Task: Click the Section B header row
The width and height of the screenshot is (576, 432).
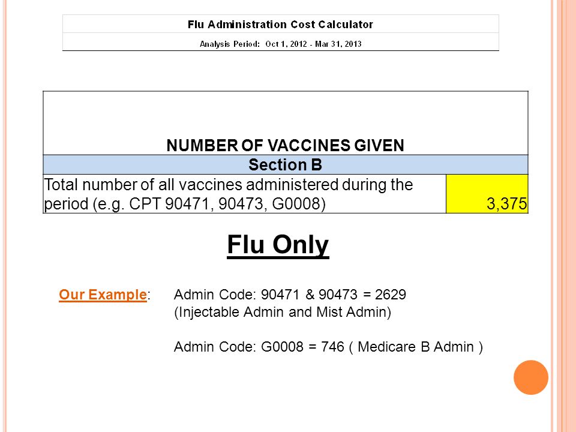Action: tap(286, 164)
